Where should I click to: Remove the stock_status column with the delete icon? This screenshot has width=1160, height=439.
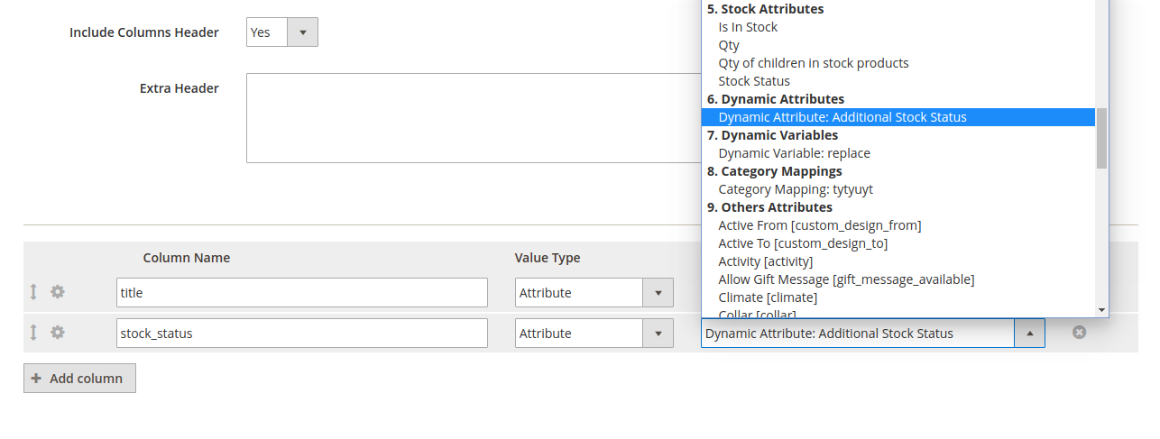pos(1079,333)
